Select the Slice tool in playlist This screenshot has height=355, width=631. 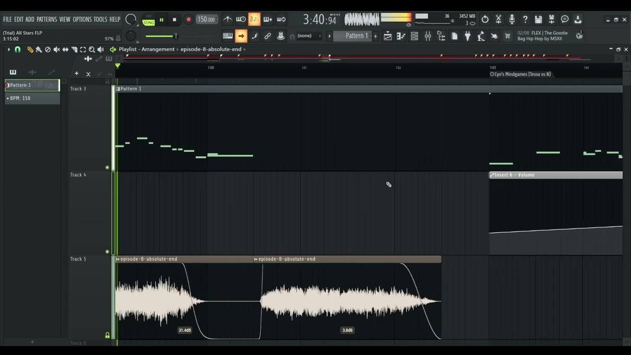click(74, 49)
